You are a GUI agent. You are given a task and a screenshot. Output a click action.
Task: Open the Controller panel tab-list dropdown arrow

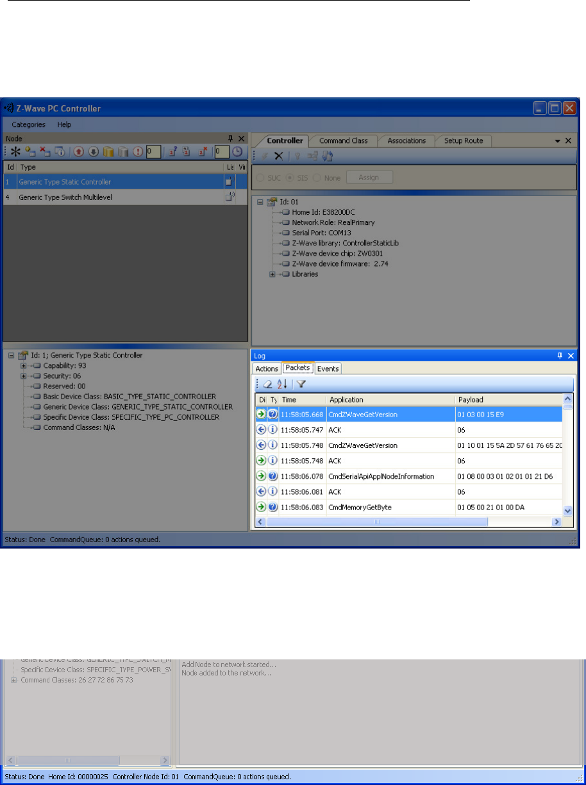coord(557,140)
